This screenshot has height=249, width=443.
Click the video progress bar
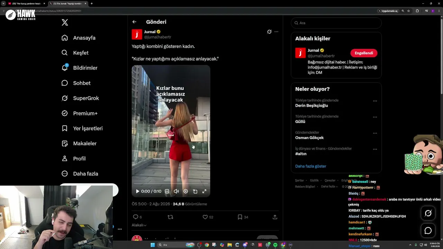[x=171, y=184]
